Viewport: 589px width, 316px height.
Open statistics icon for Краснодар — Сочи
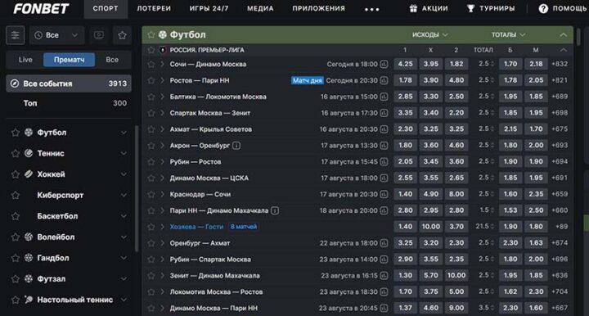coord(384,194)
